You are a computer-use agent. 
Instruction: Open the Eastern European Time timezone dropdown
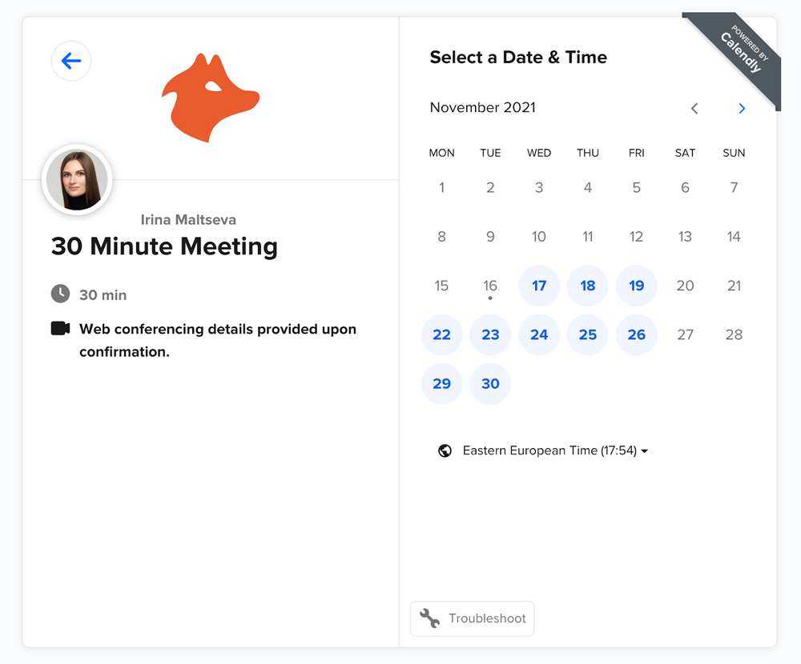[x=552, y=450]
